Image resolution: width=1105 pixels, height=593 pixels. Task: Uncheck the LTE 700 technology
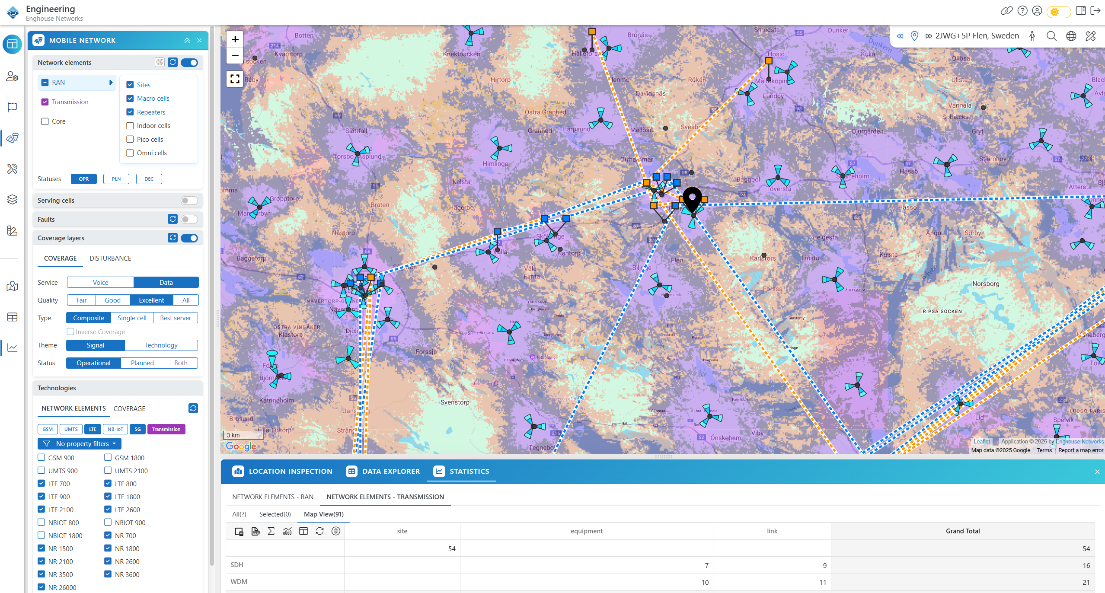[x=42, y=483]
